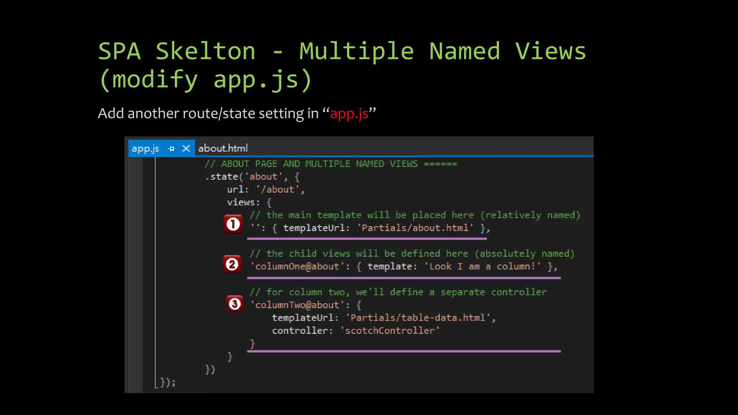This screenshot has width=738, height=415.
Task: Click the purple underline below templateUrl about.html
Action: coord(366,238)
